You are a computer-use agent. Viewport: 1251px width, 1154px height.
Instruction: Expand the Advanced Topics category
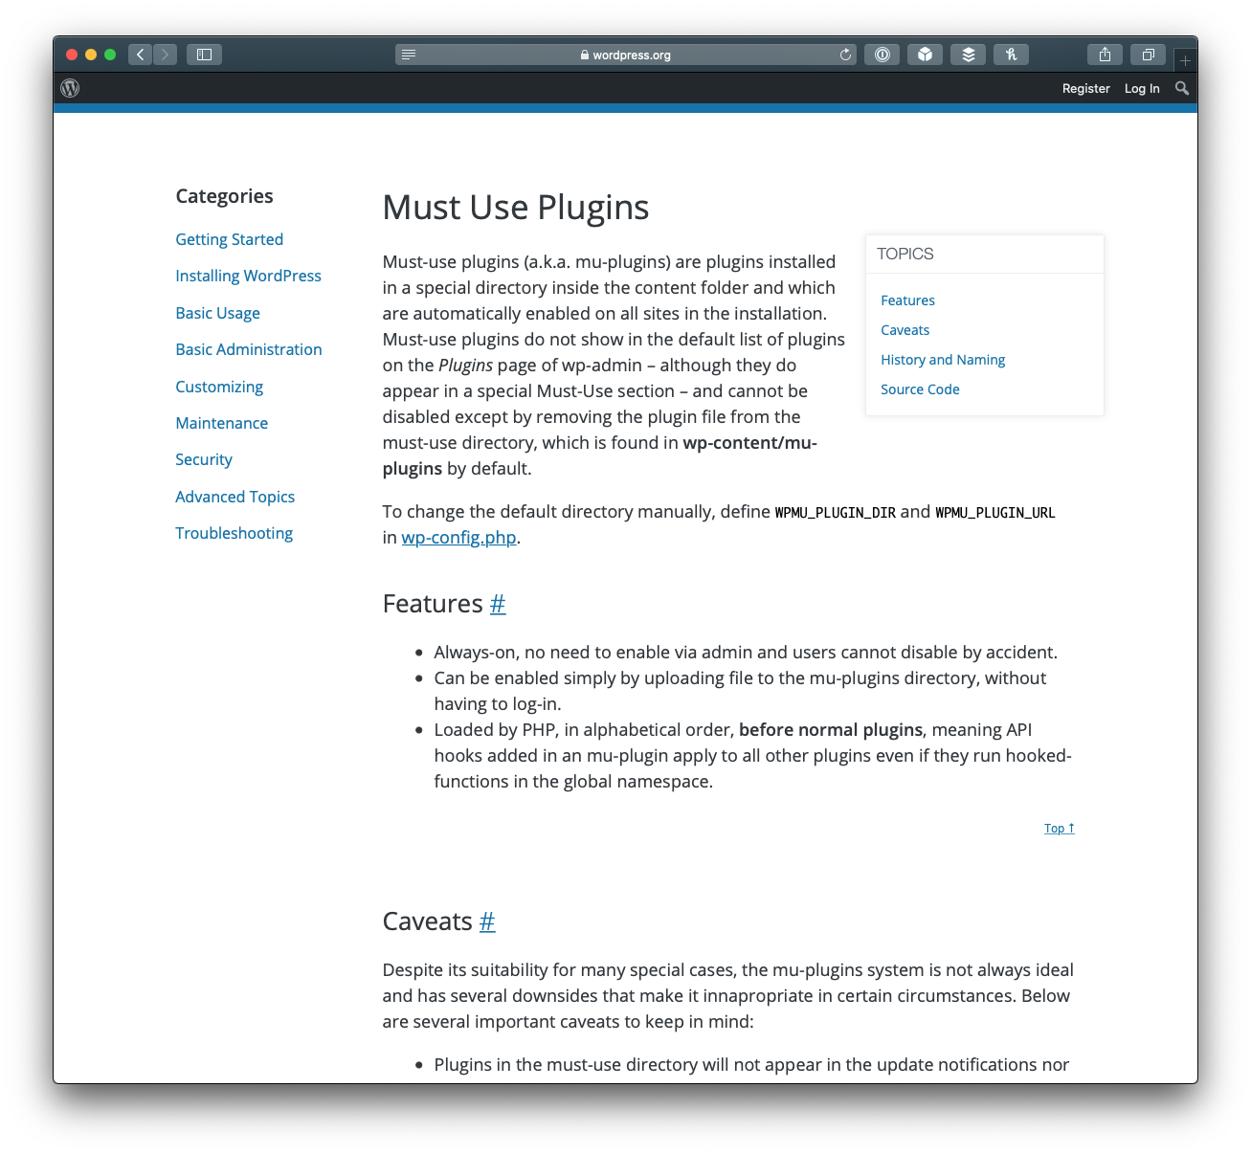pos(235,497)
